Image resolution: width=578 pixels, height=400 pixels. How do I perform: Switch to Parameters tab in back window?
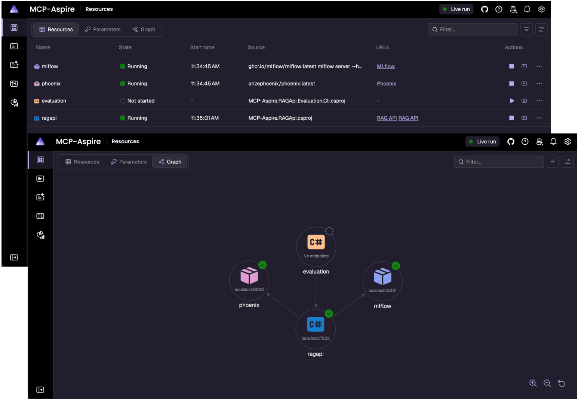pos(103,30)
